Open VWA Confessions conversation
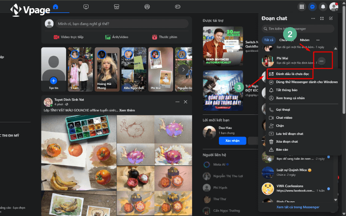 click(297, 188)
